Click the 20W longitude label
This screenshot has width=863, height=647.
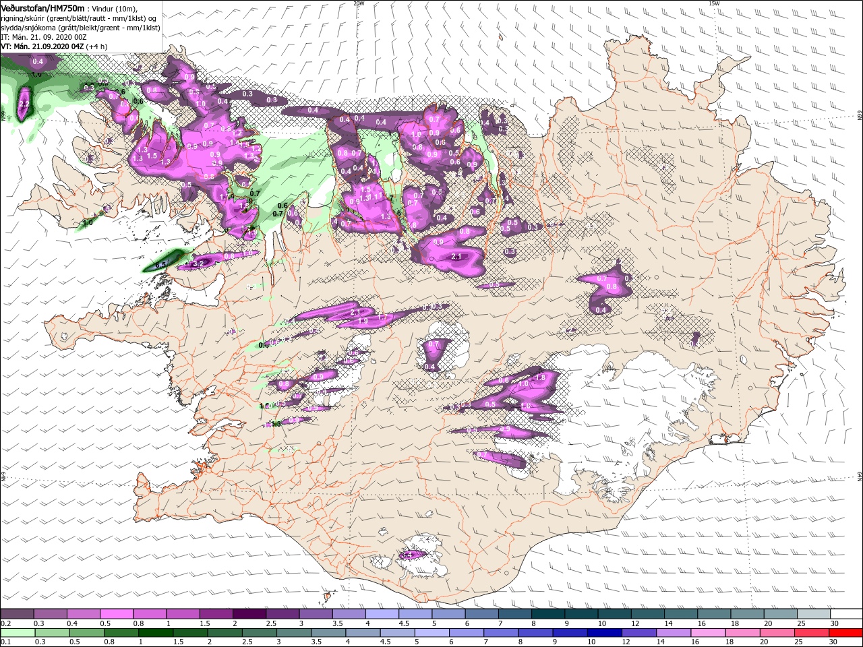359,3
